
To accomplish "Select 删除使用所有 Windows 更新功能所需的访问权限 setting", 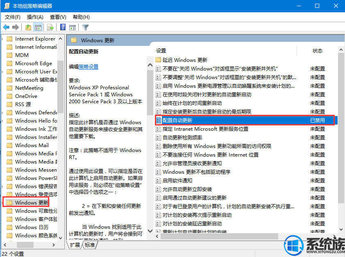I will (217, 146).
